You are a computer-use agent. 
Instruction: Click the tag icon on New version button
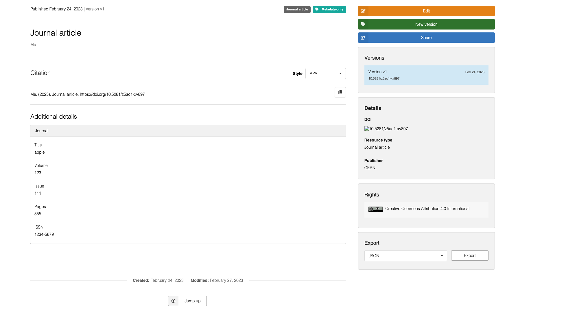[x=363, y=24]
